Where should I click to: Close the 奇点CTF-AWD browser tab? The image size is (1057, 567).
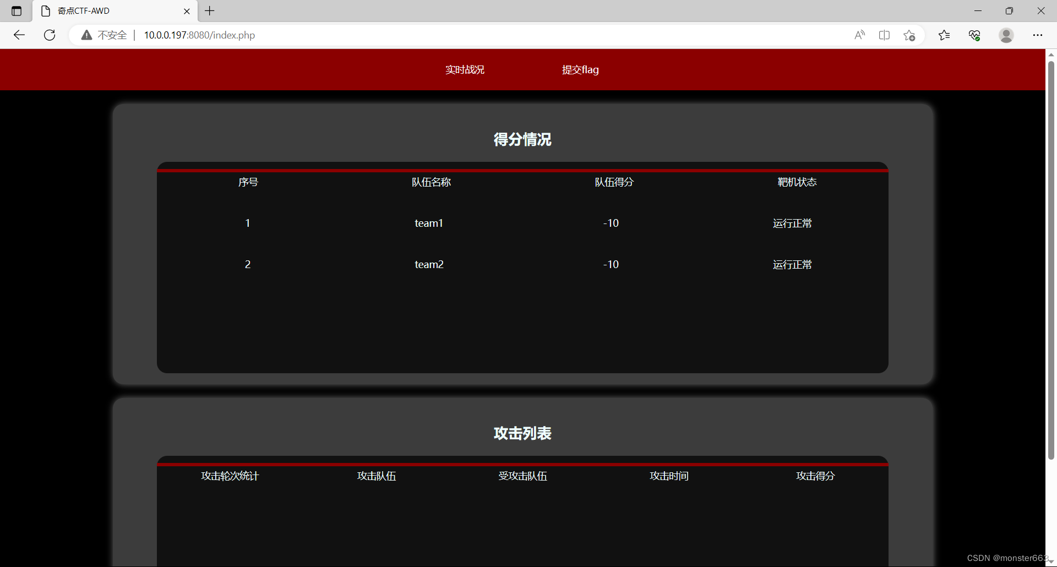[187, 11]
